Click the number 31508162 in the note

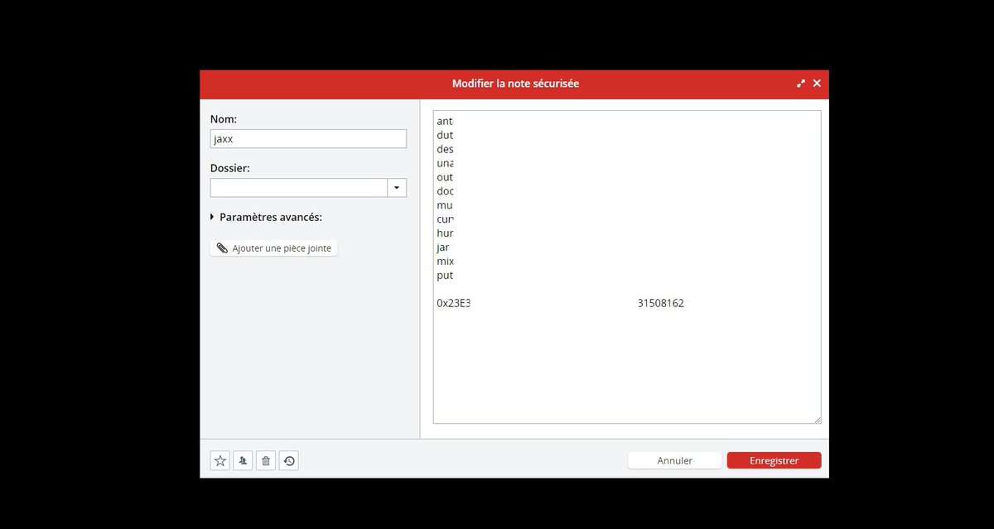pos(661,304)
